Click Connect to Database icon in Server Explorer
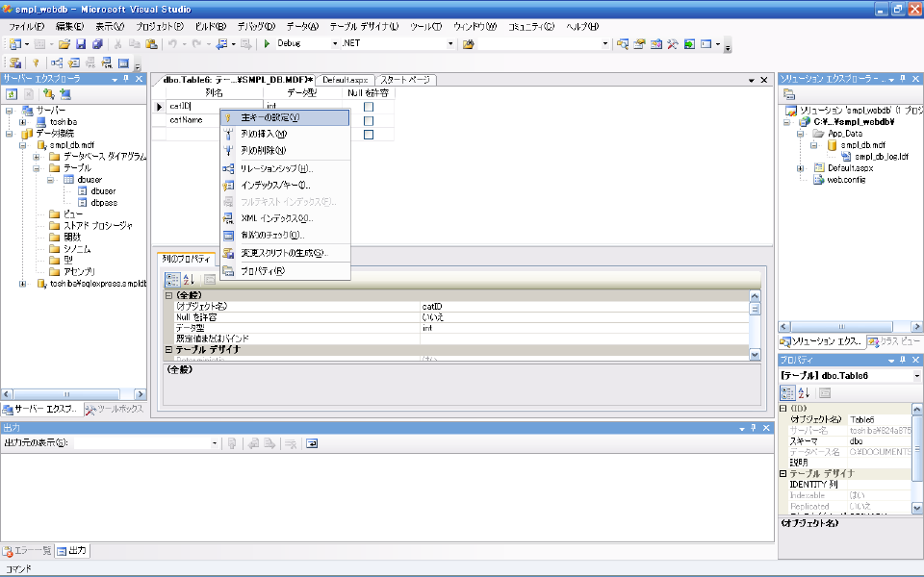924x577 pixels. [x=49, y=94]
